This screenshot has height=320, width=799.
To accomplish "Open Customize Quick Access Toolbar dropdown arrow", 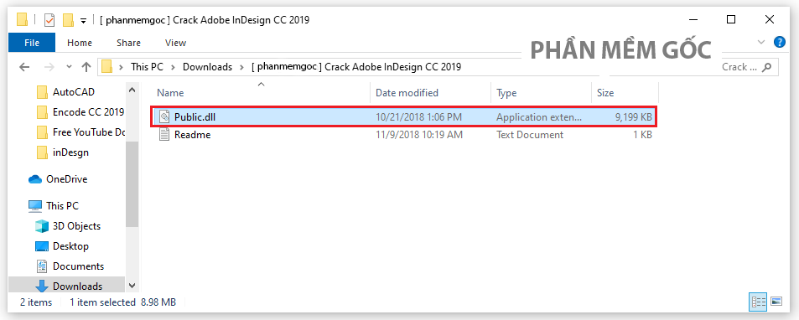I will (84, 20).
